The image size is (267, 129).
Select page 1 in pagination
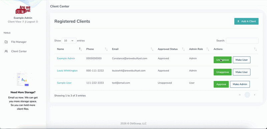[x=247, y=95]
